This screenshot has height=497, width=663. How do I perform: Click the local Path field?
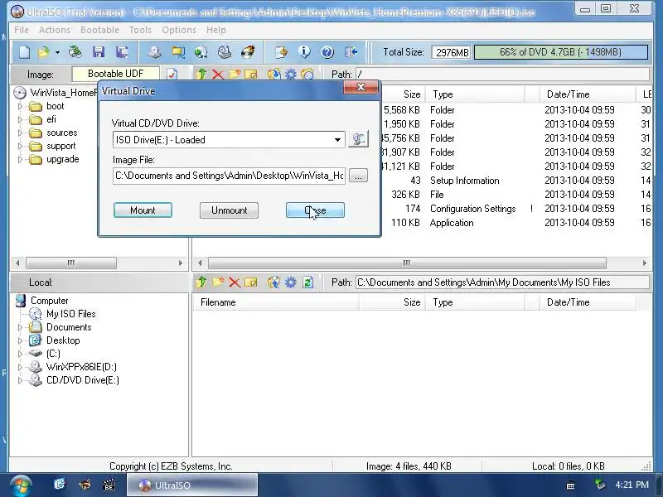point(502,282)
